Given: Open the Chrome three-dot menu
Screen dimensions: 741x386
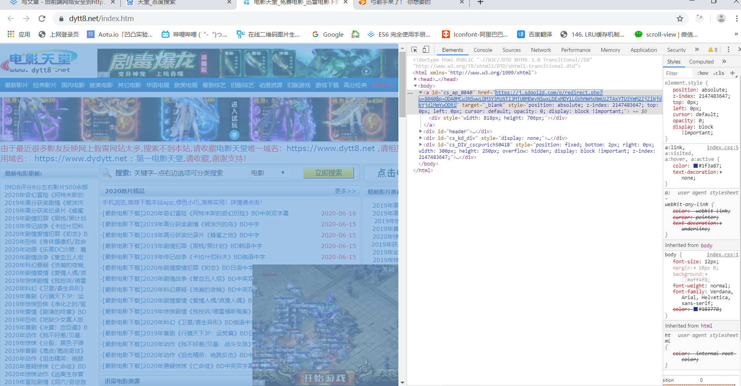Looking at the screenshot, I should (x=737, y=19).
